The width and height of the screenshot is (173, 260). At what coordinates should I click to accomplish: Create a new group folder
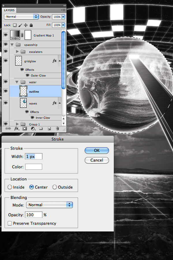click(41, 129)
